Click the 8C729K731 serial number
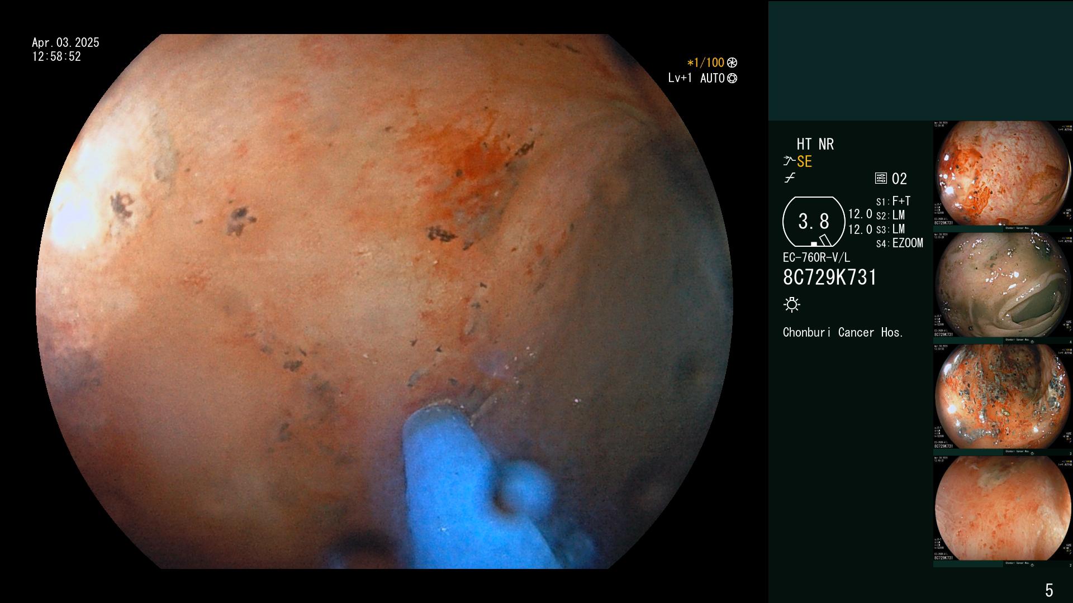 point(830,277)
